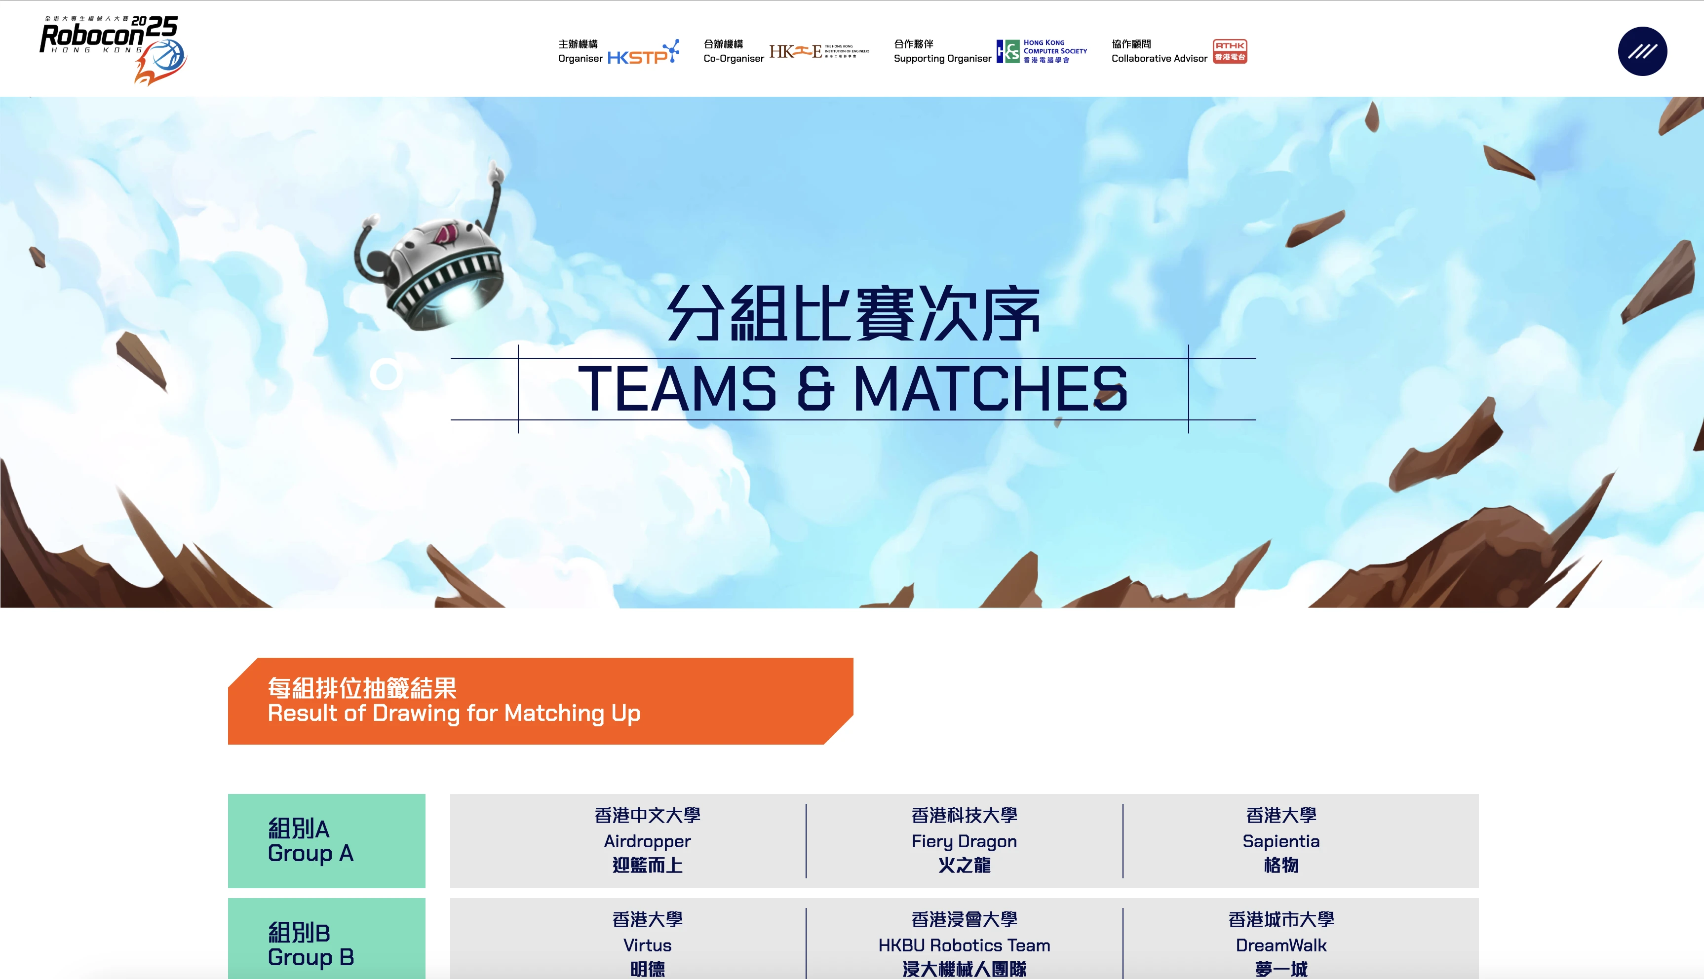Click the RTHK collaborative advisor logo
Image resolution: width=1704 pixels, height=979 pixels.
(1229, 51)
